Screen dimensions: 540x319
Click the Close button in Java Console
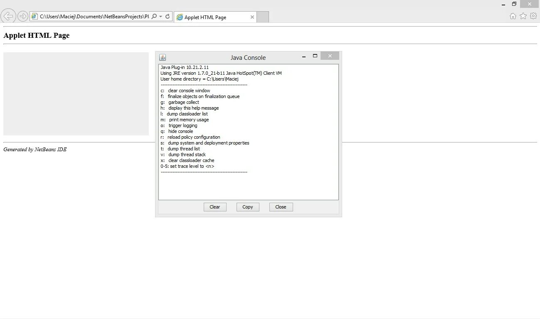tap(281, 207)
